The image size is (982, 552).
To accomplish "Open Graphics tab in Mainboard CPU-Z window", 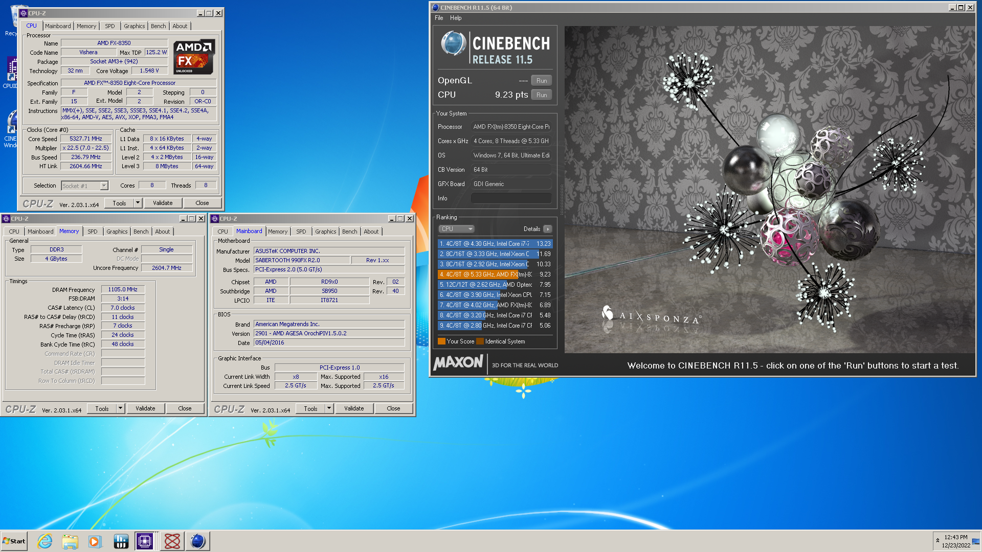I will (x=326, y=232).
